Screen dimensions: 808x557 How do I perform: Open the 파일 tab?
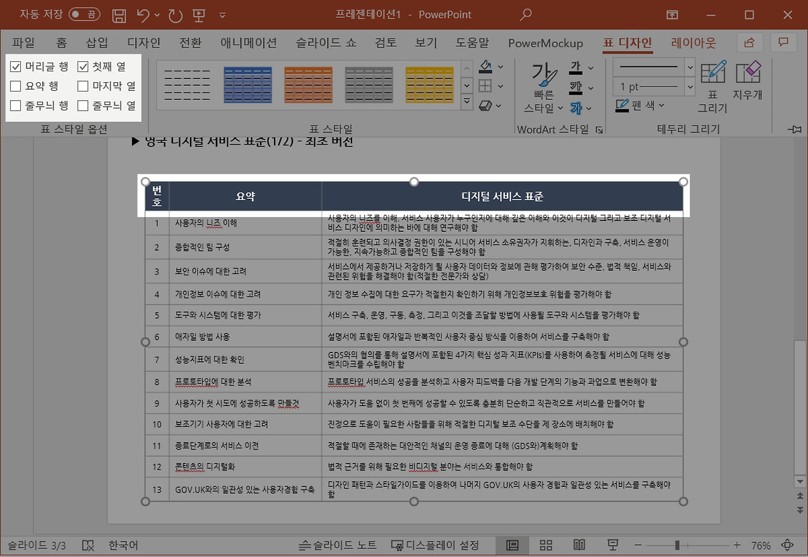coord(23,43)
